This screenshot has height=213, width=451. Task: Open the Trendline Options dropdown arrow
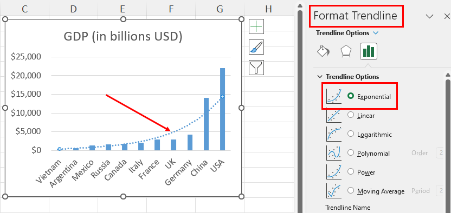[x=375, y=33]
